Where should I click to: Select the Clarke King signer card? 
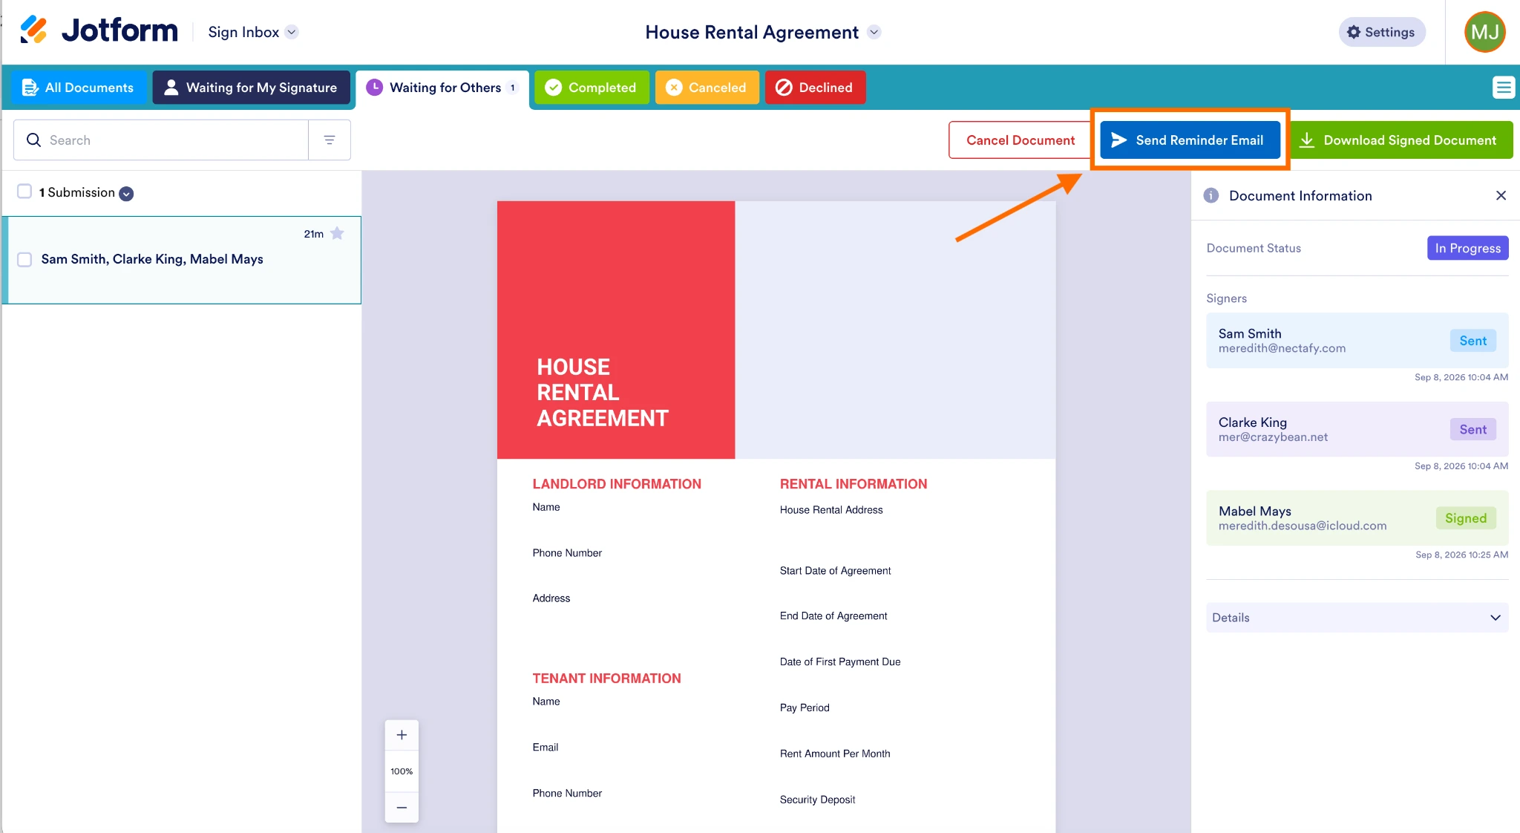click(1357, 429)
